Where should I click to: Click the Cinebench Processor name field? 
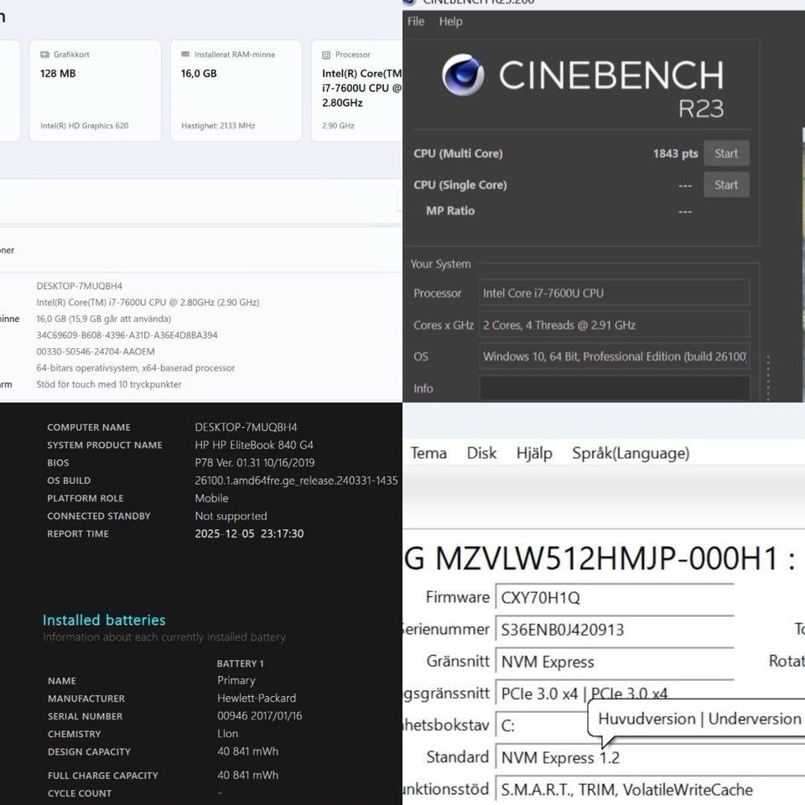coord(614,293)
